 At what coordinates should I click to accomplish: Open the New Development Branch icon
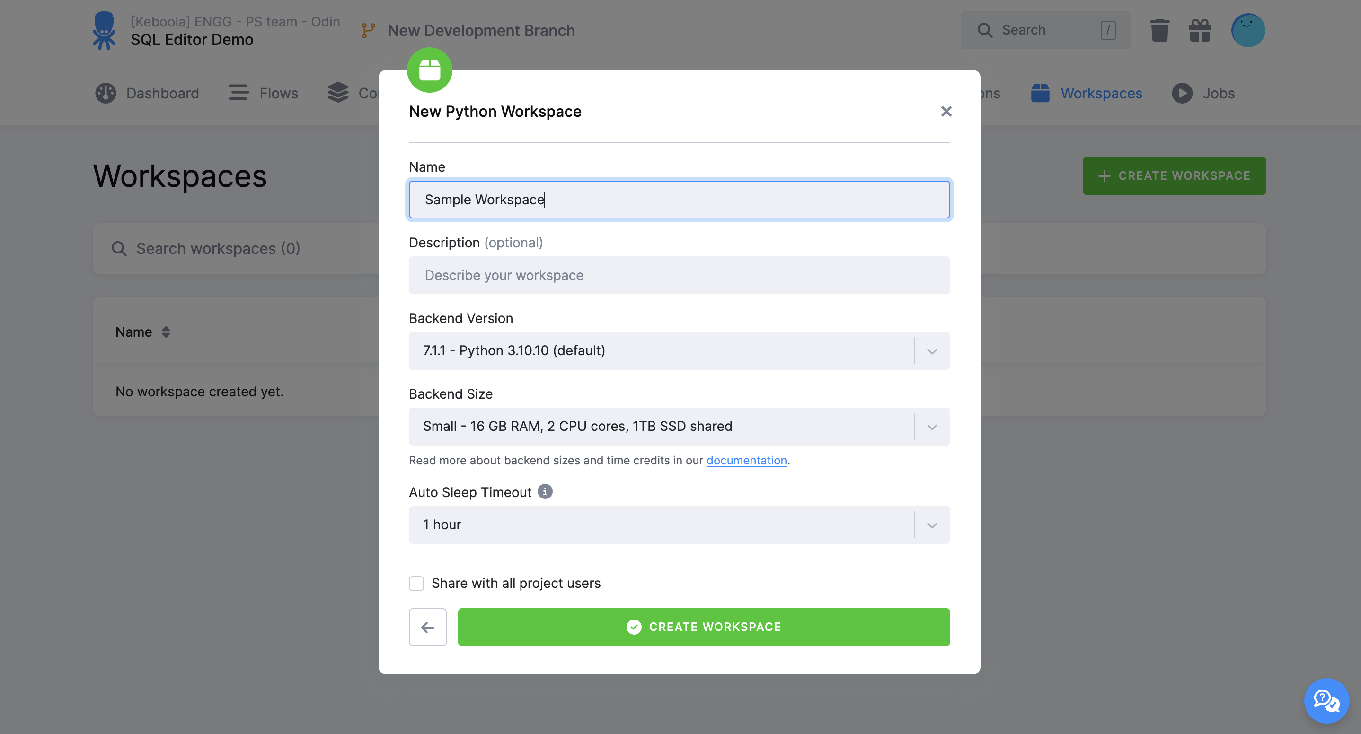pos(367,30)
